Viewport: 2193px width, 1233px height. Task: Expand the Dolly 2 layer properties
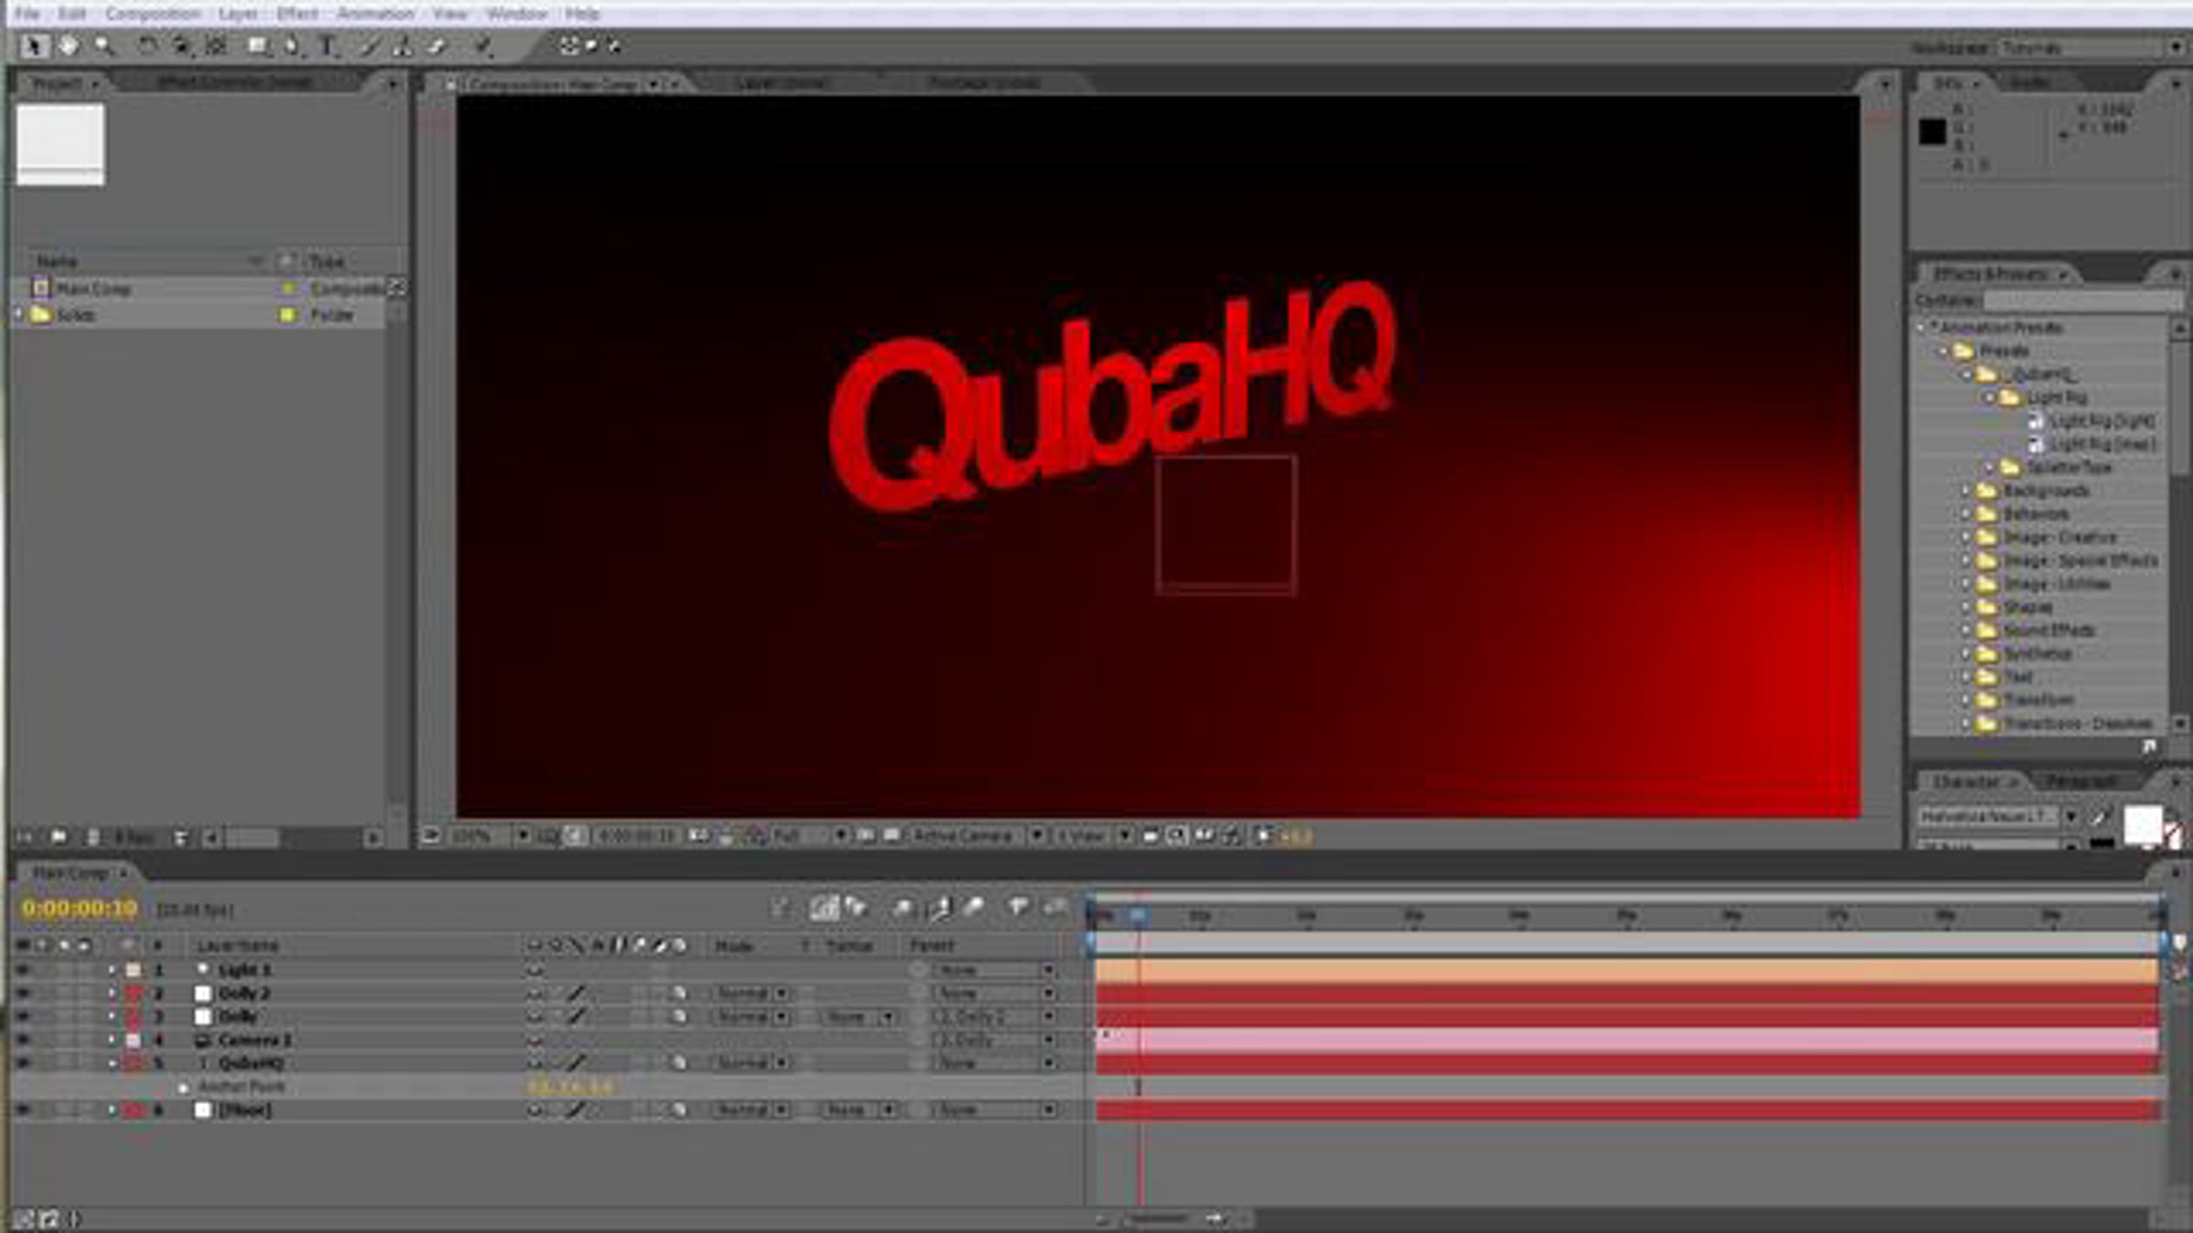112,994
